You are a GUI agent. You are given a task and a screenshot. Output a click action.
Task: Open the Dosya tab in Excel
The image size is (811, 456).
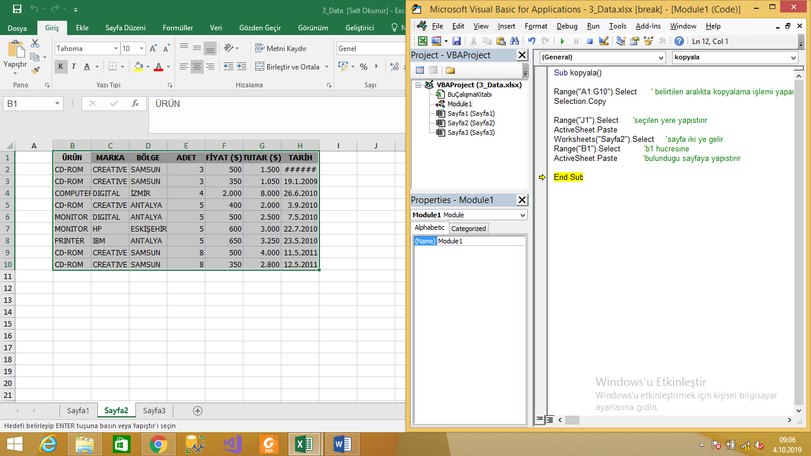pos(17,28)
